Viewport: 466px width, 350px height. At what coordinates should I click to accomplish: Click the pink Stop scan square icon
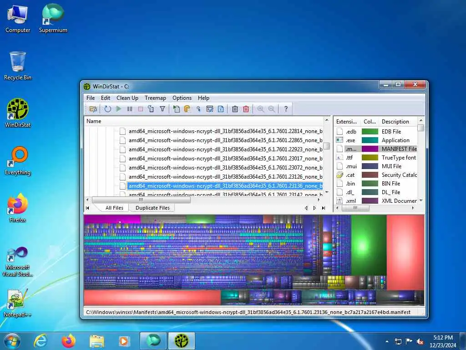pyautogui.click(x=140, y=109)
